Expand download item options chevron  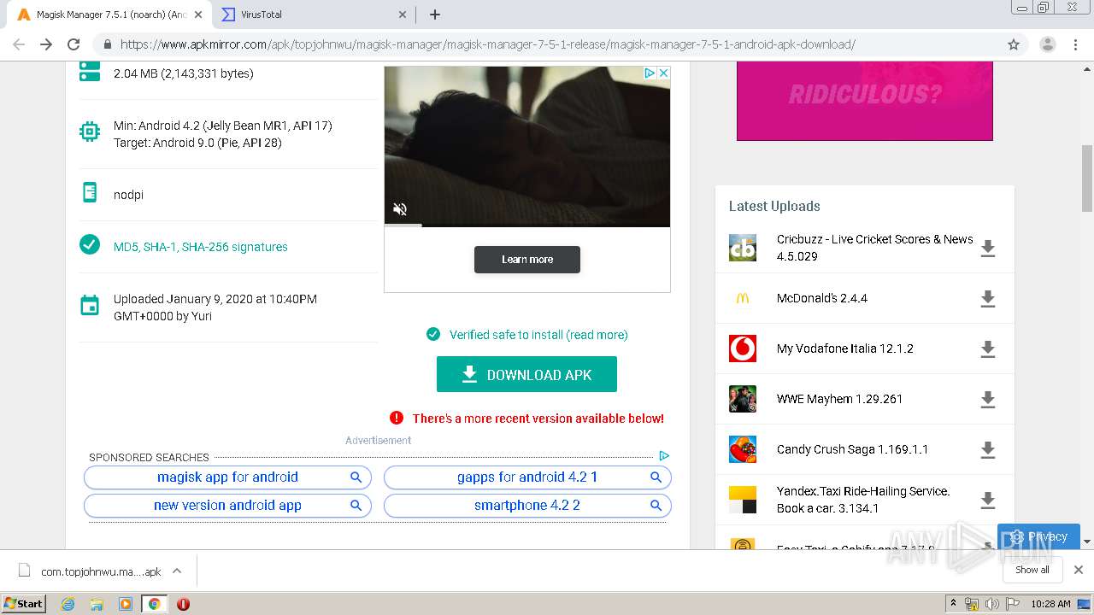[x=177, y=571]
